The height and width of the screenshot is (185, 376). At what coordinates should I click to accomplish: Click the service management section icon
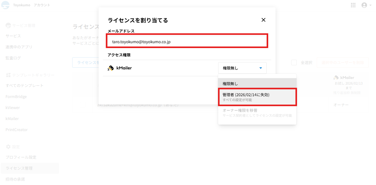(x=8, y=25)
